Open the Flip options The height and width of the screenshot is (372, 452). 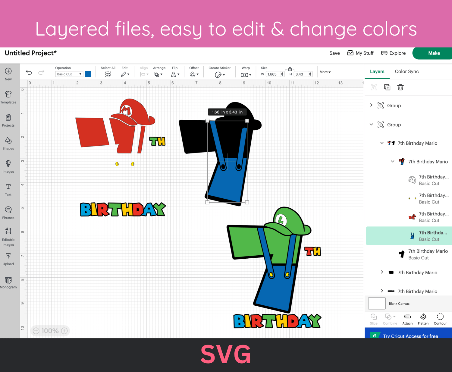[175, 74]
